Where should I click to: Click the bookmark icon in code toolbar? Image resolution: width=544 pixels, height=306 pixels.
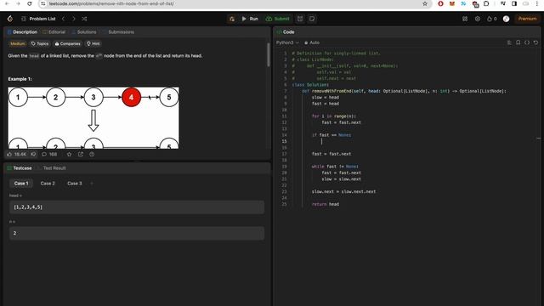pyautogui.click(x=518, y=42)
